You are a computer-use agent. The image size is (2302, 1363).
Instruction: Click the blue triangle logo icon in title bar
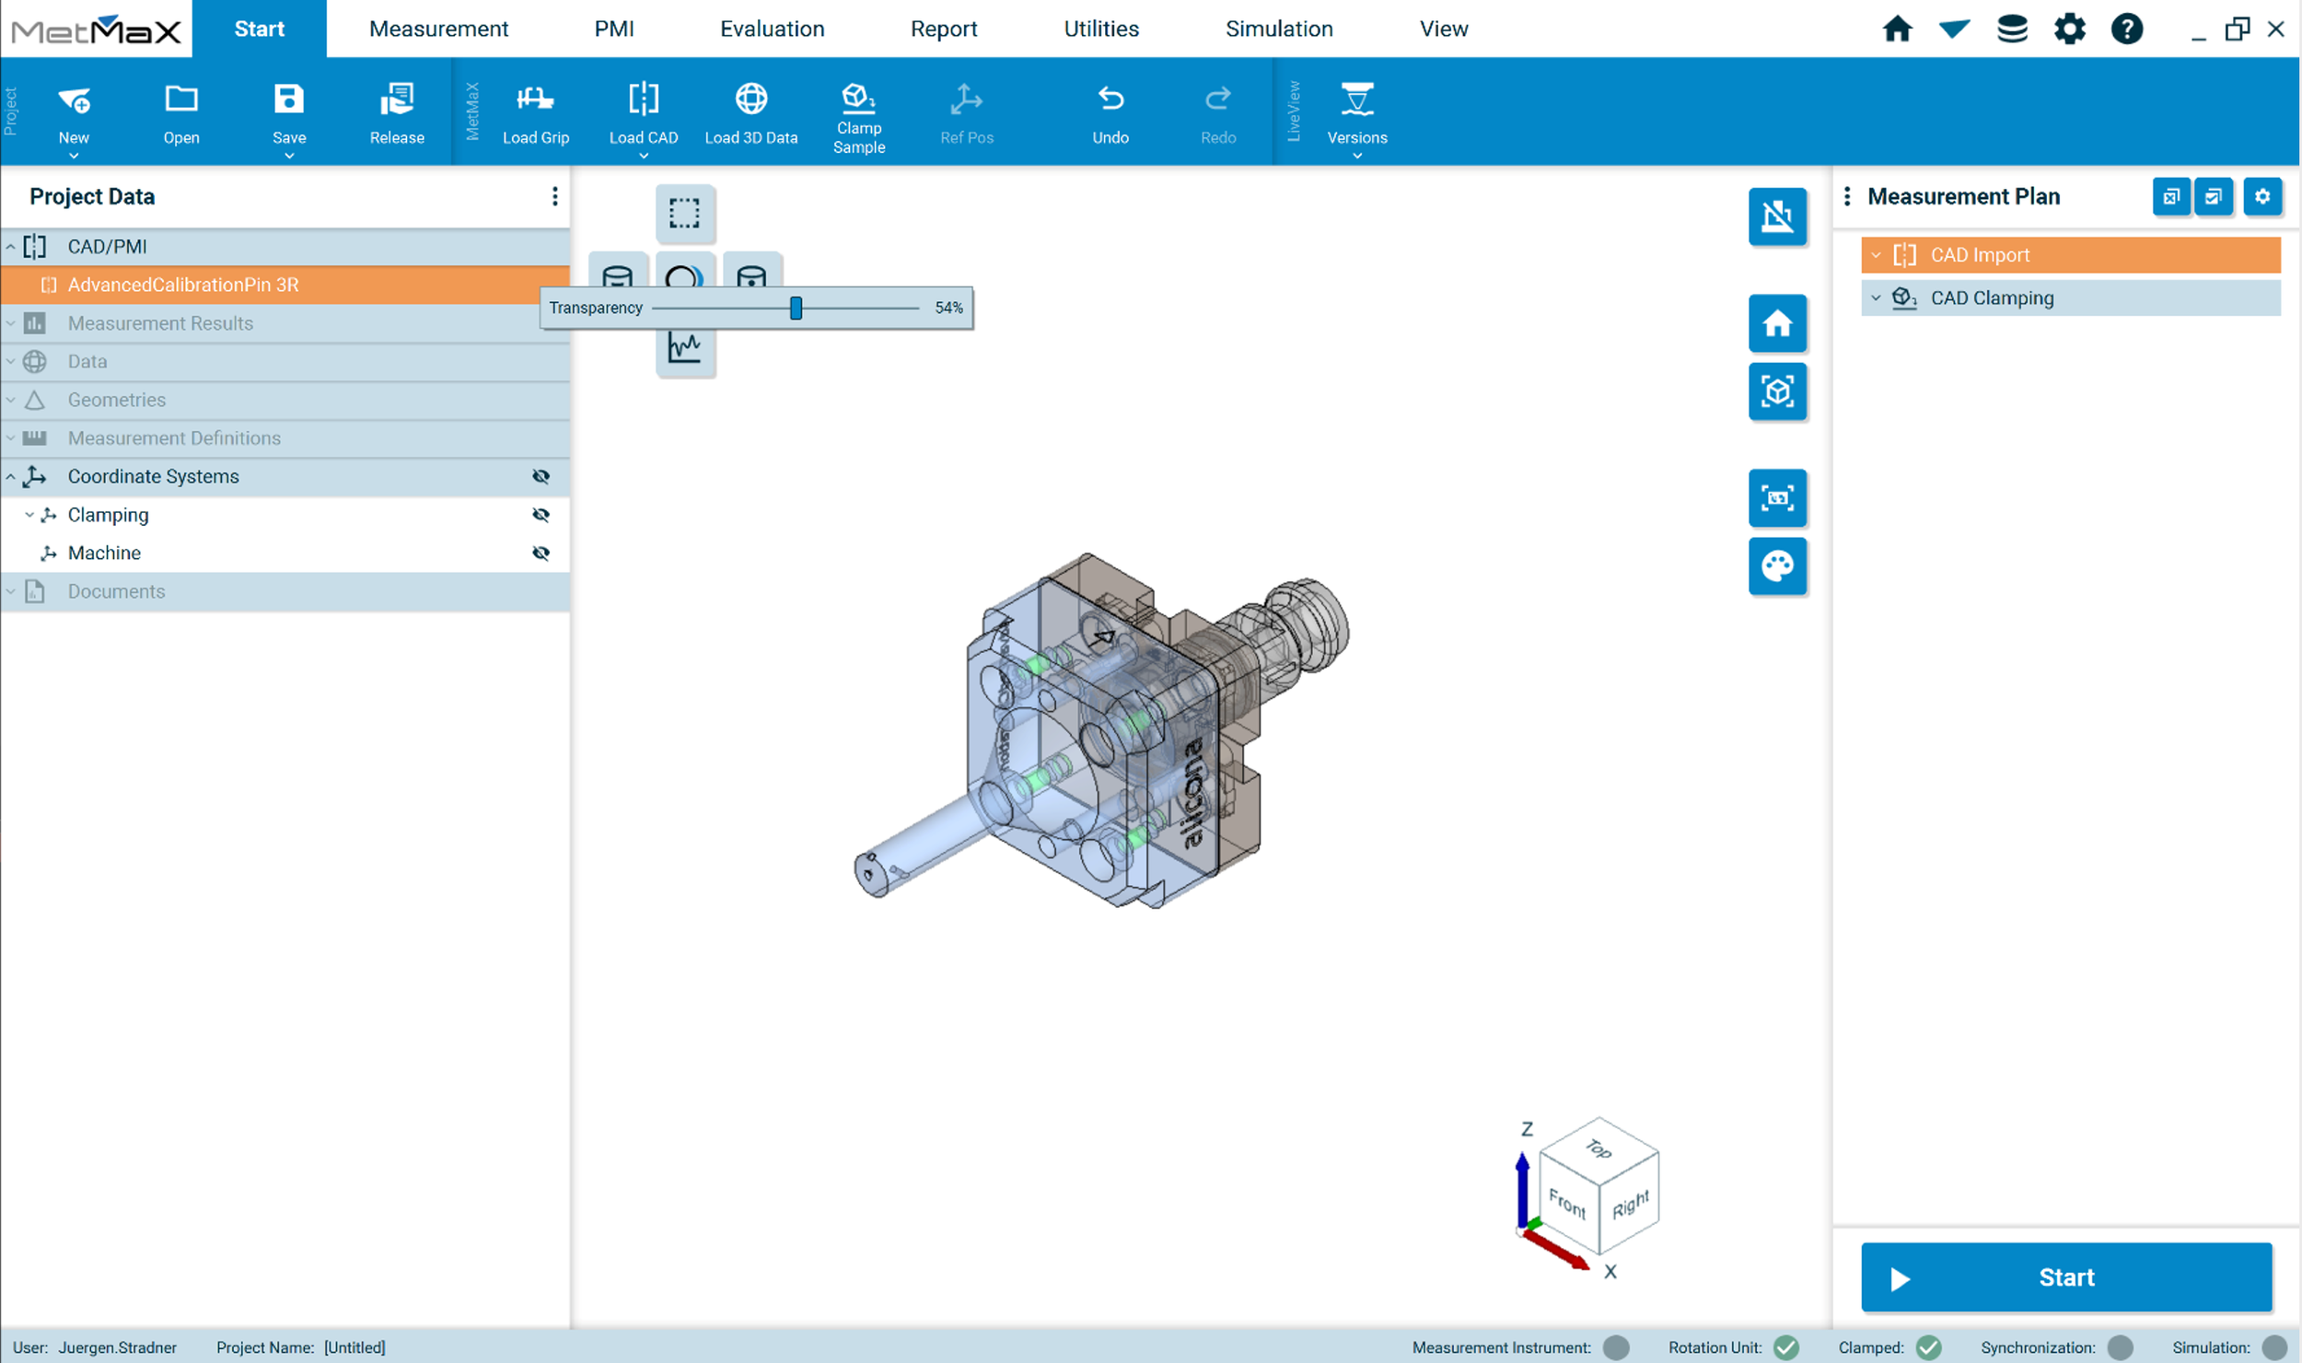(1954, 29)
